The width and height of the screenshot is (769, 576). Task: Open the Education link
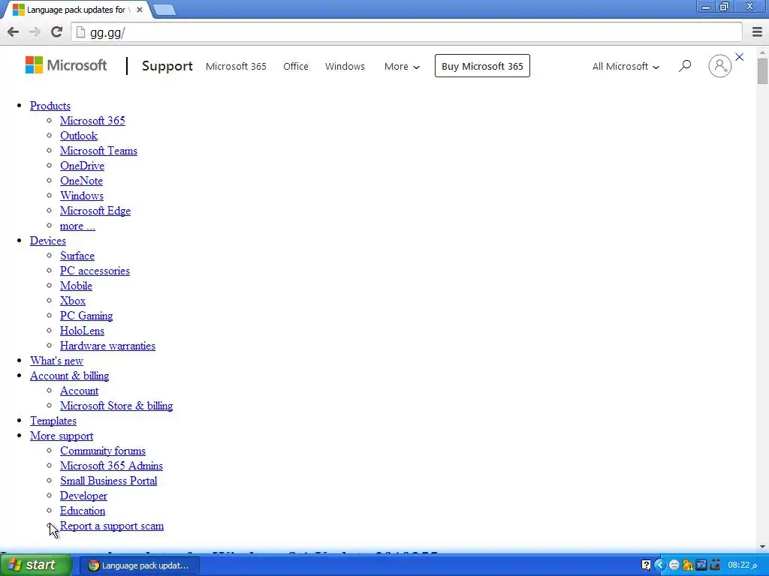click(83, 511)
